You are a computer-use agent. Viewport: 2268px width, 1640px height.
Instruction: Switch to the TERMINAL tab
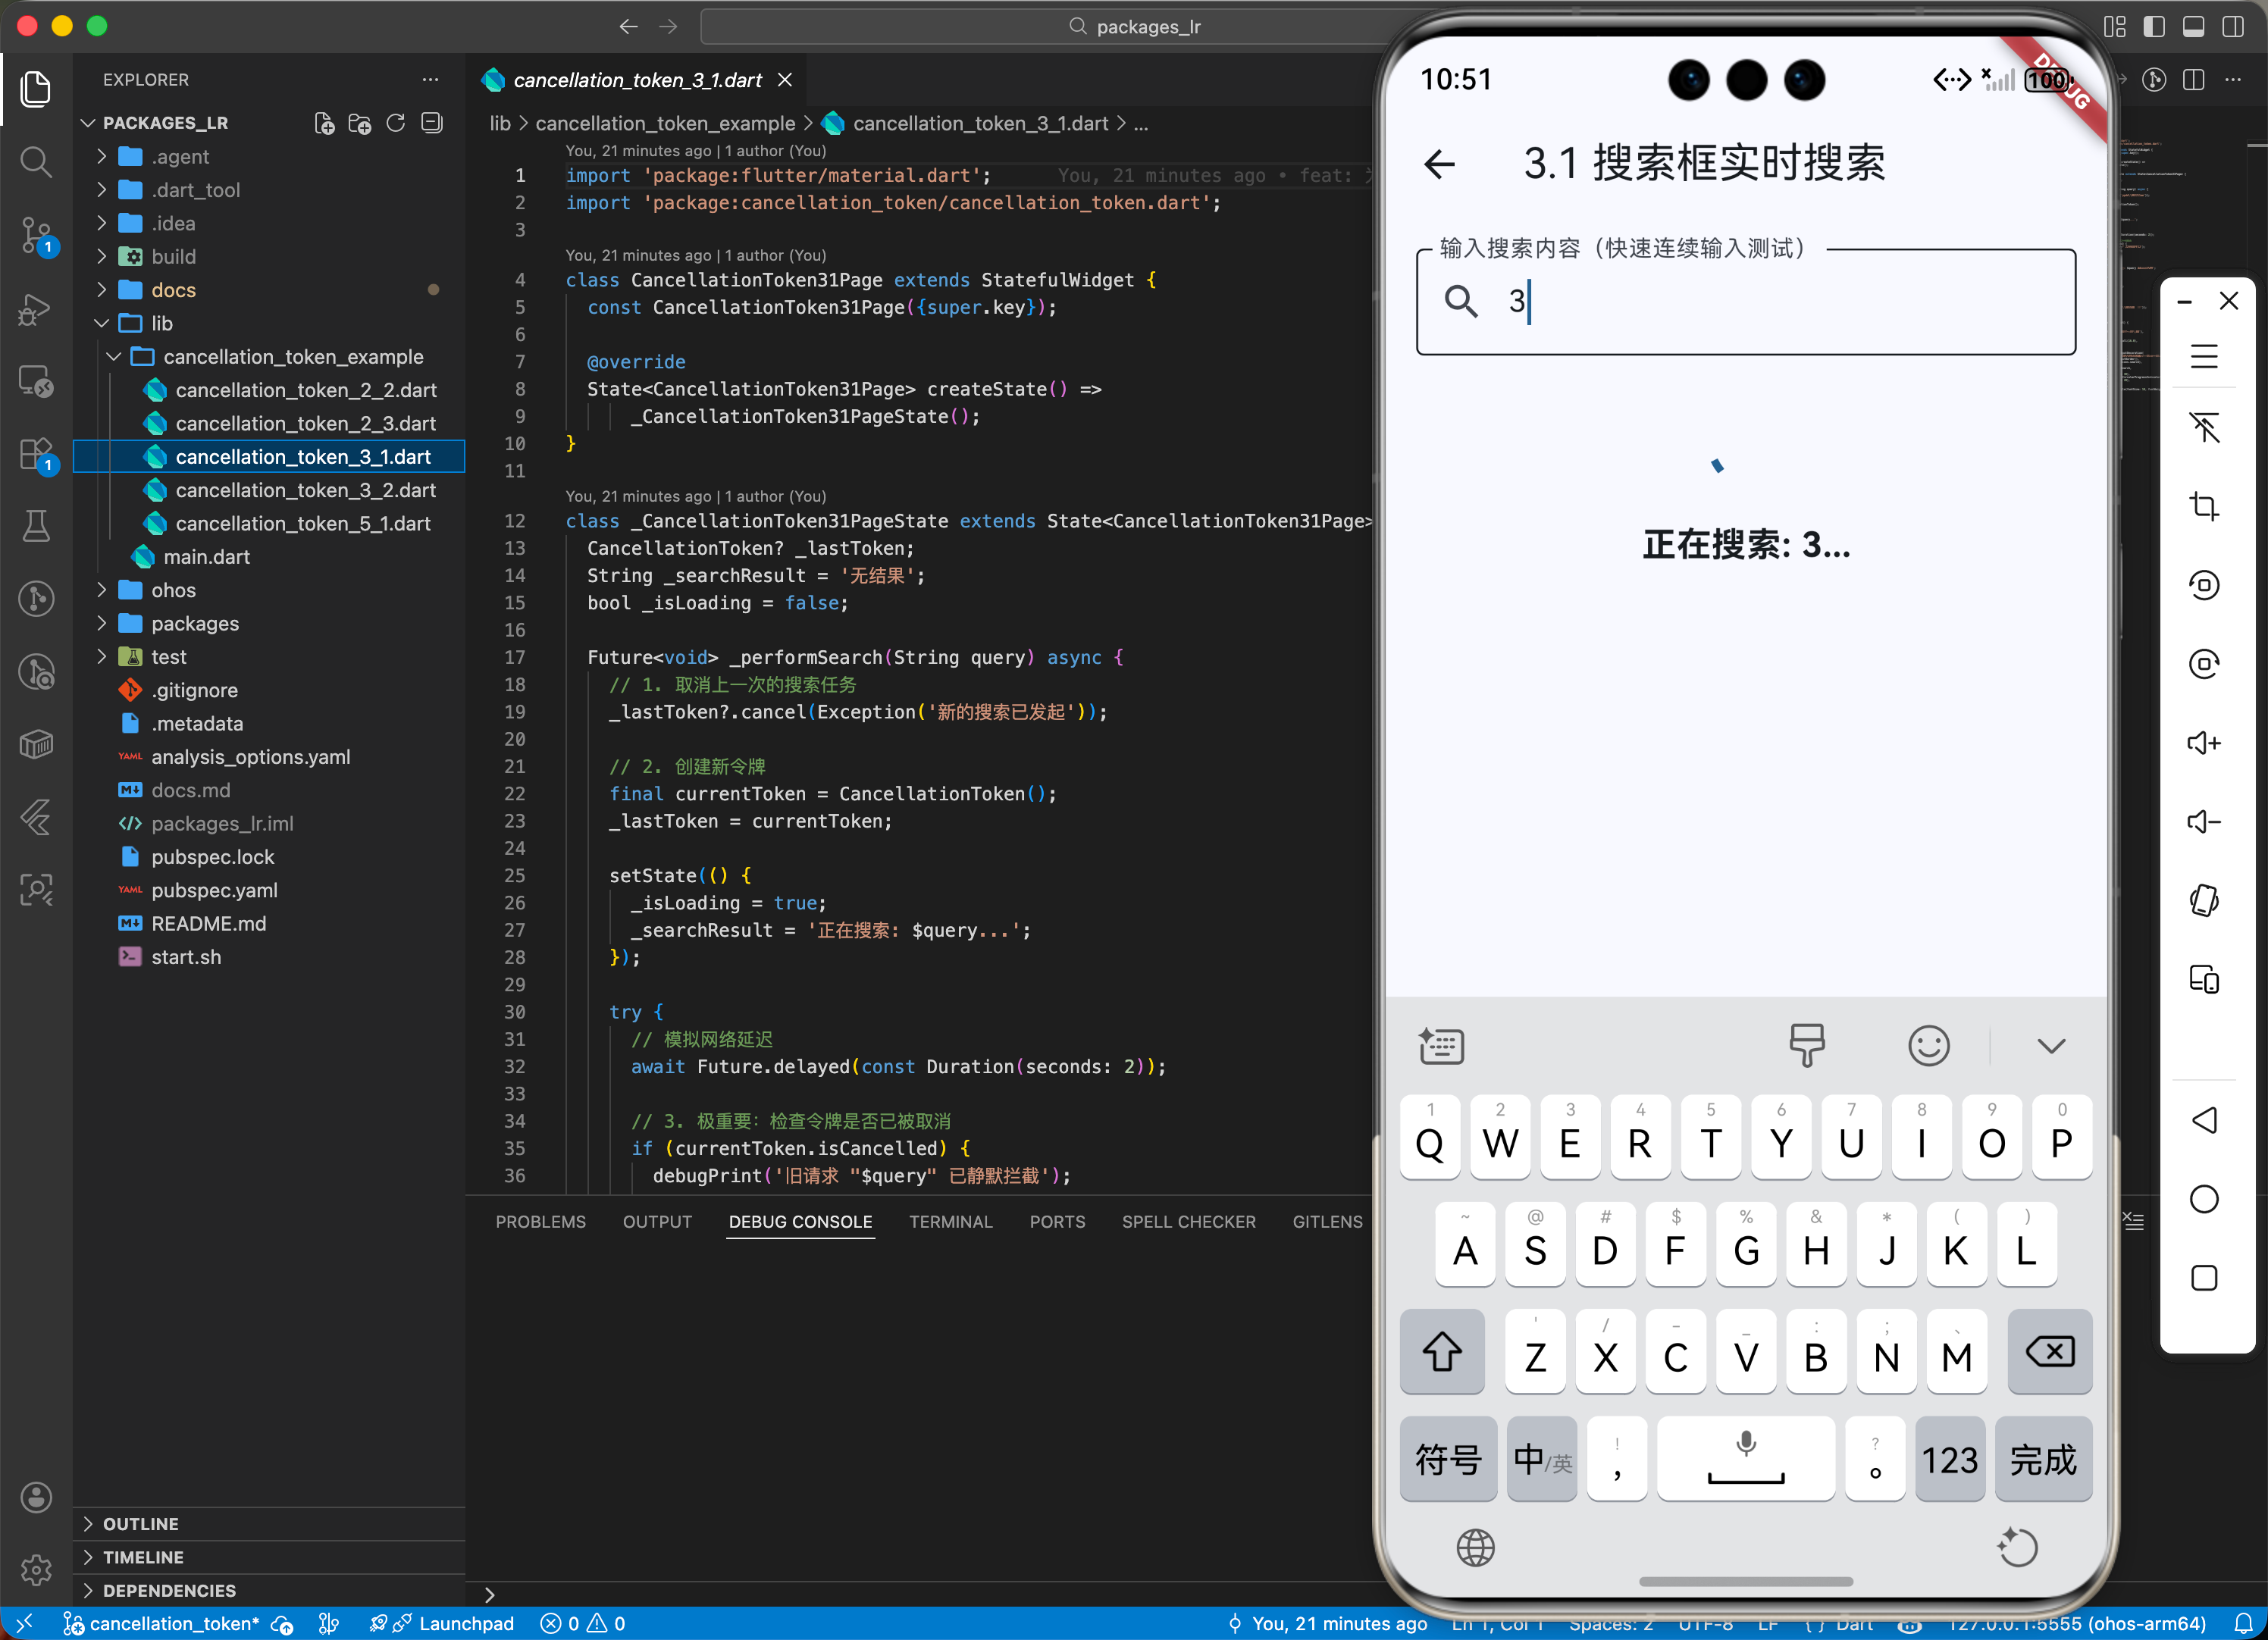[x=950, y=1222]
